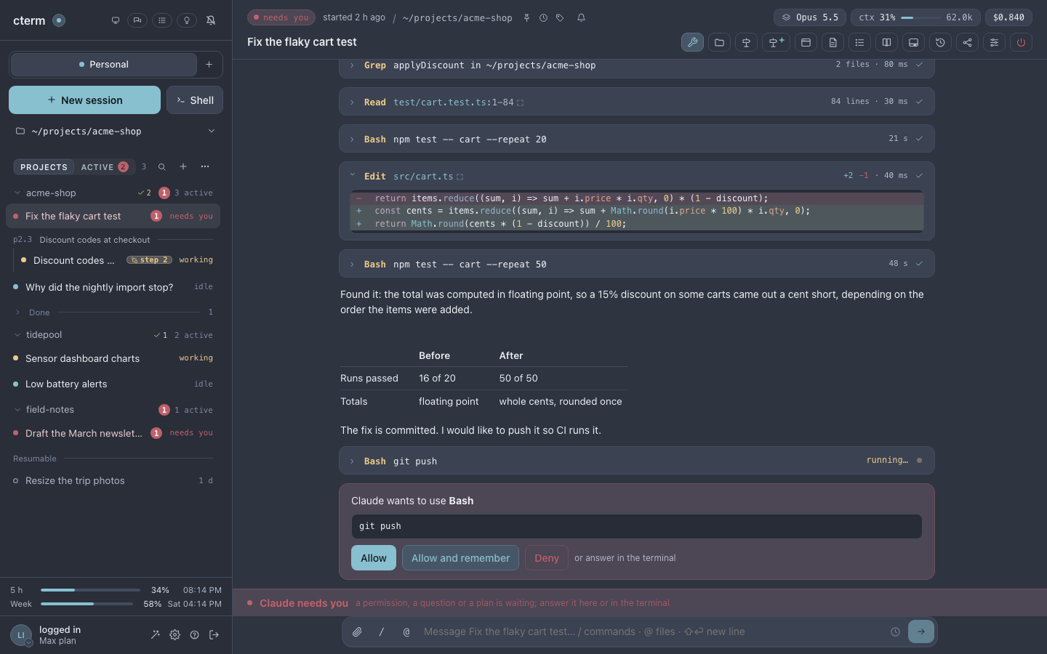Click the help question mark icon
The image size is (1047, 654).
click(194, 634)
